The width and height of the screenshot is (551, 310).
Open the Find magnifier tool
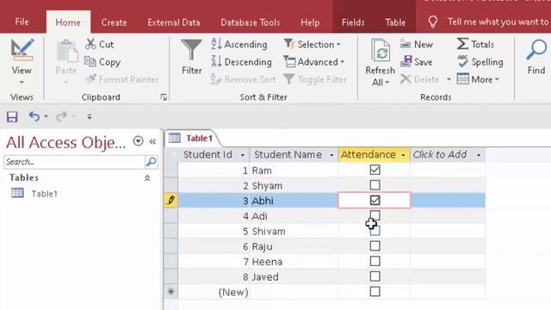pos(536,51)
